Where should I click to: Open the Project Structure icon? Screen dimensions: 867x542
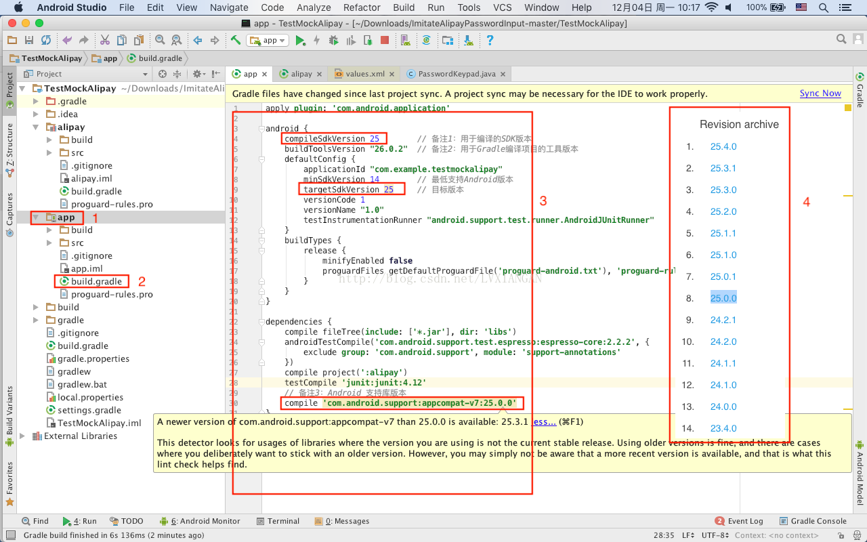click(x=448, y=41)
